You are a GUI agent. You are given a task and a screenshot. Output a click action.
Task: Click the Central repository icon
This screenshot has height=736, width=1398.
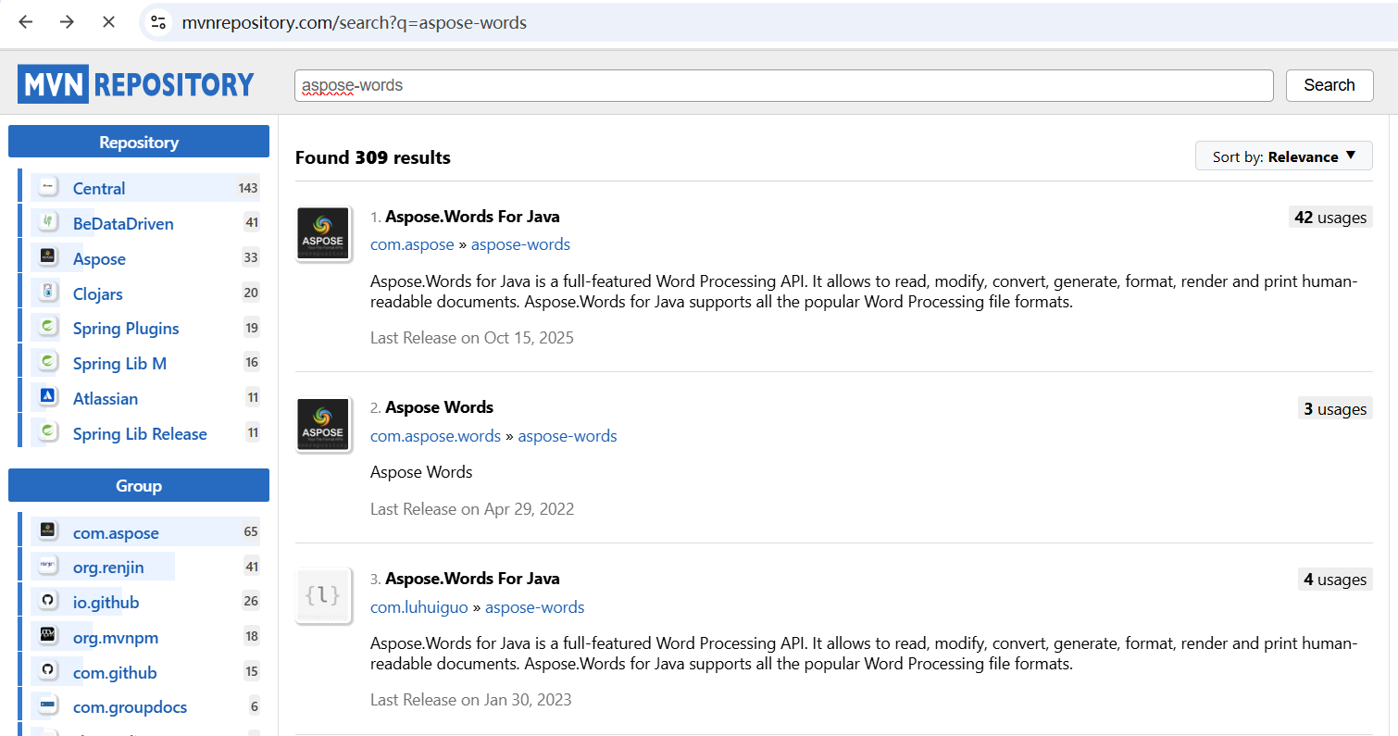coord(48,187)
